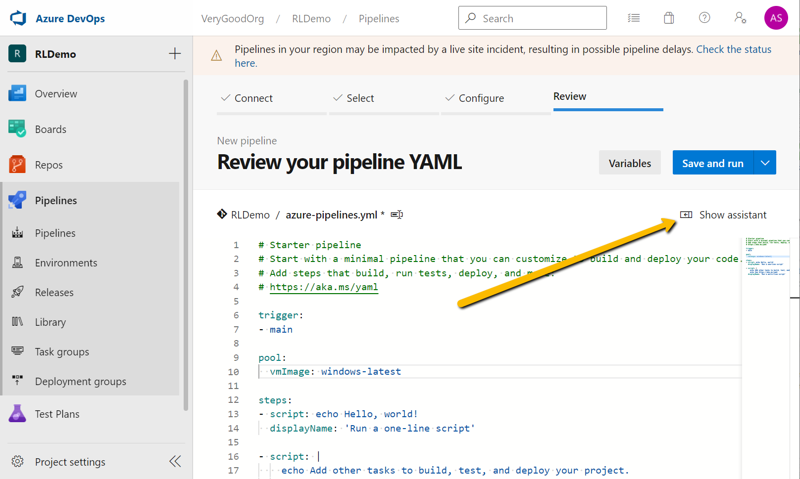800x479 pixels.
Task: Click the Project settings gear icon
Action: [17, 461]
